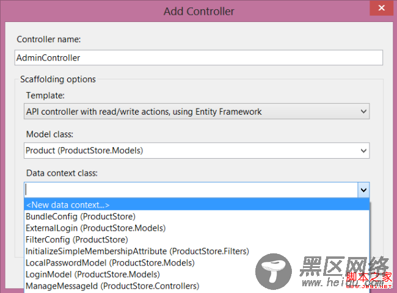This screenshot has width=397, height=293.
Task: Click the www.jb51.net watermark link
Action: (369, 286)
